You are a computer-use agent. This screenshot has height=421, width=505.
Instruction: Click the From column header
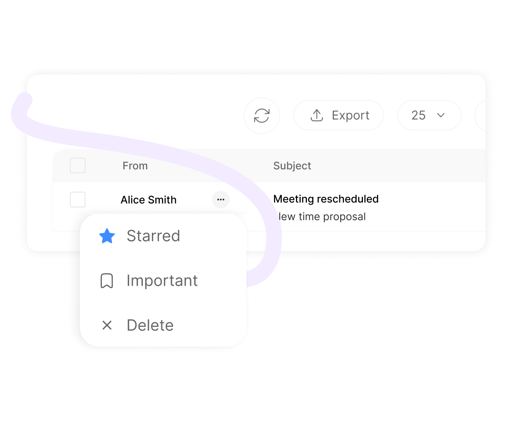(135, 166)
